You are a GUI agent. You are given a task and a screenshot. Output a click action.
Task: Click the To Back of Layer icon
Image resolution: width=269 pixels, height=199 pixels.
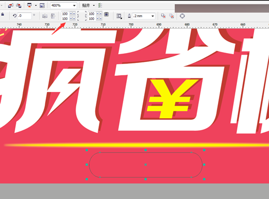(x=172, y=16)
